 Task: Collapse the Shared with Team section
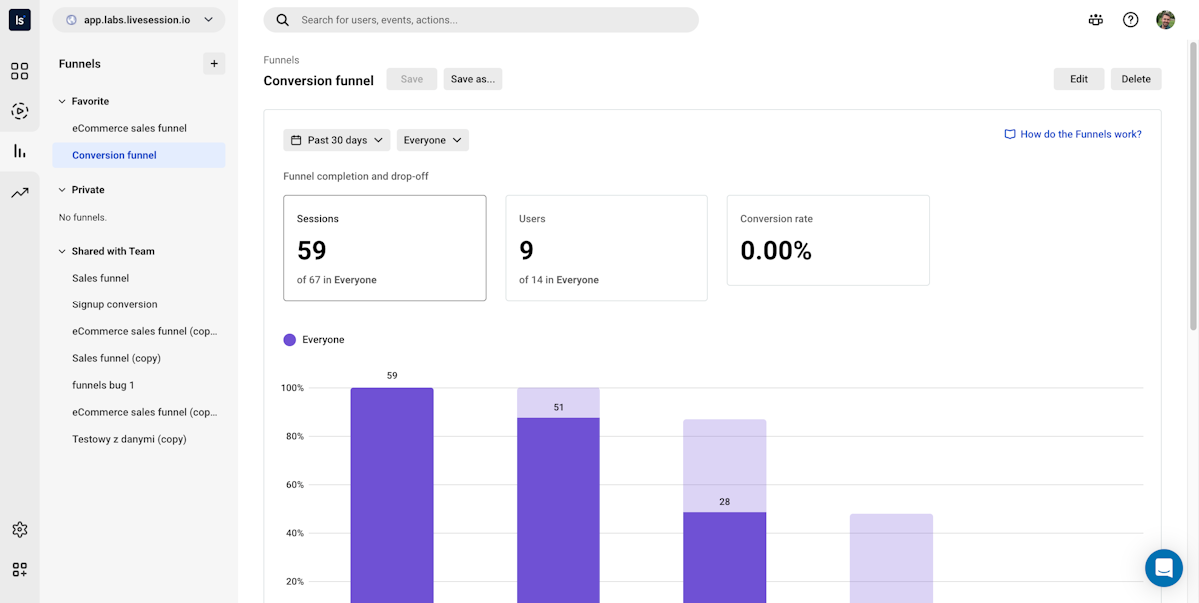pyautogui.click(x=62, y=251)
